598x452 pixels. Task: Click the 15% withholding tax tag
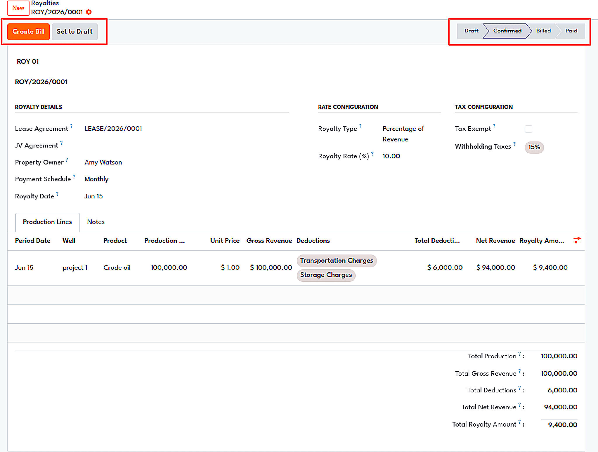(534, 147)
